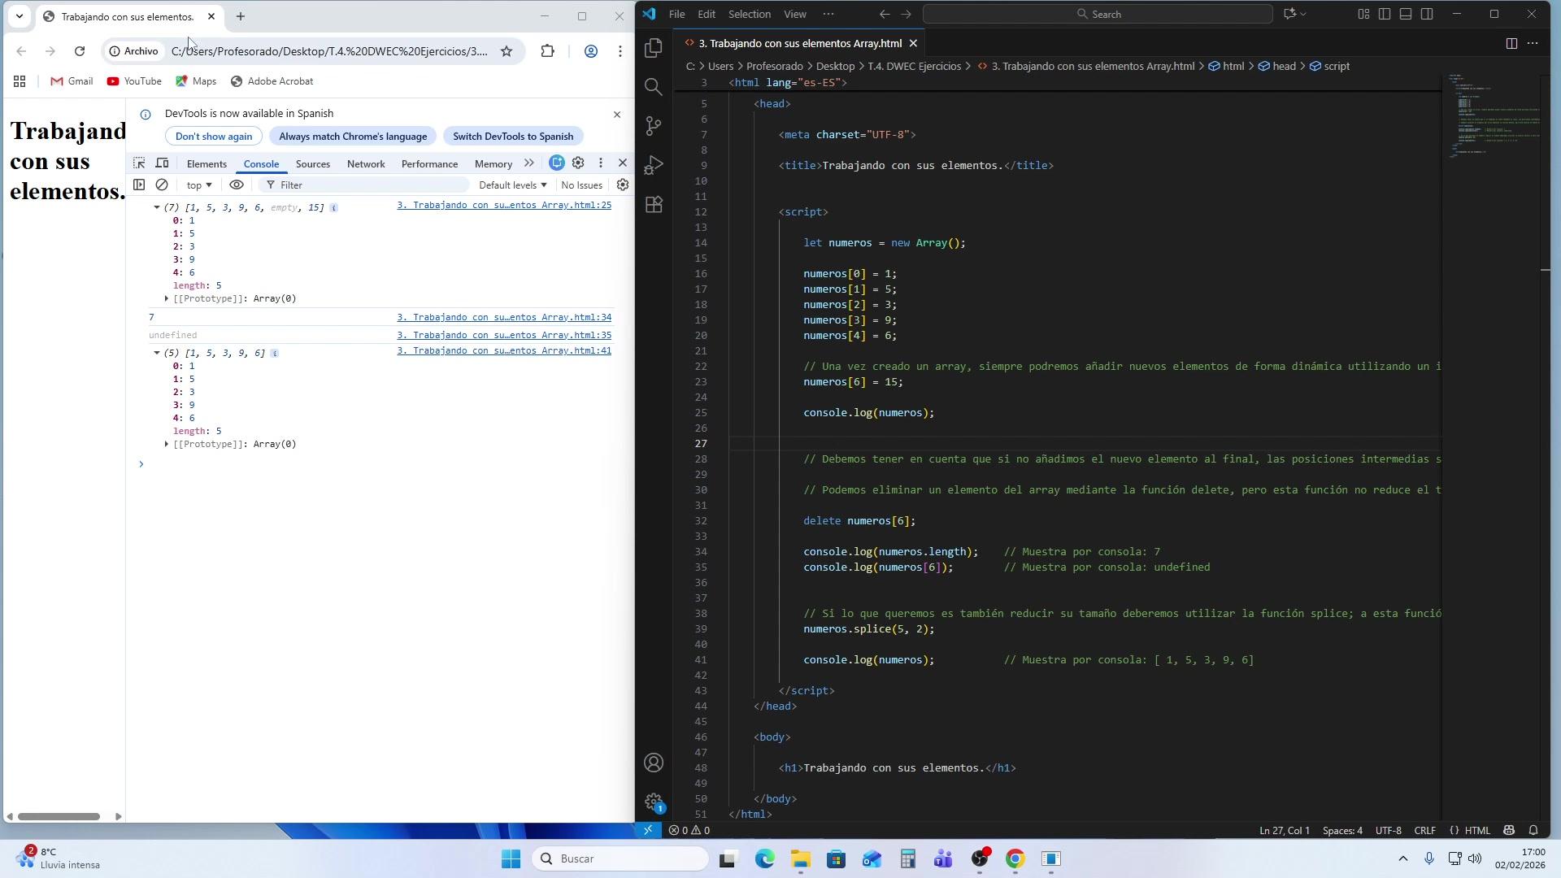The height and width of the screenshot is (878, 1561).
Task: Switch to the Sources tab in DevTools
Action: tap(313, 164)
